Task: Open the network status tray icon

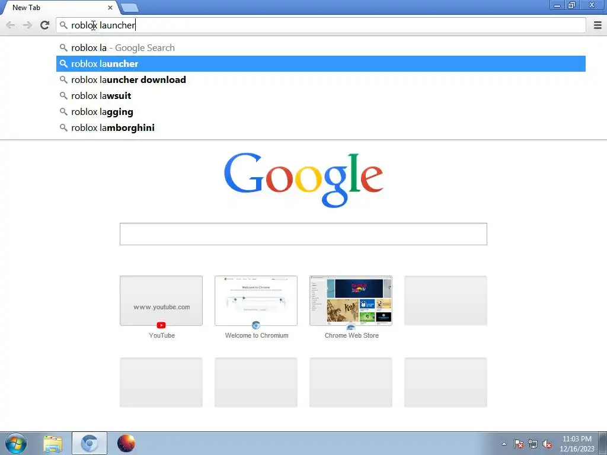Action: (533, 444)
